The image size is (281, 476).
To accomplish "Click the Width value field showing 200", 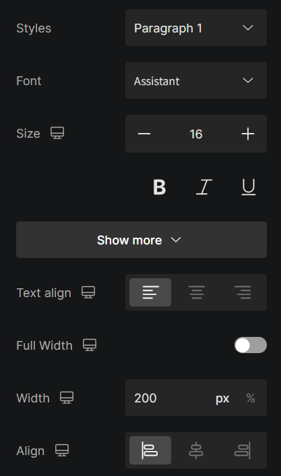I will (x=170, y=398).
